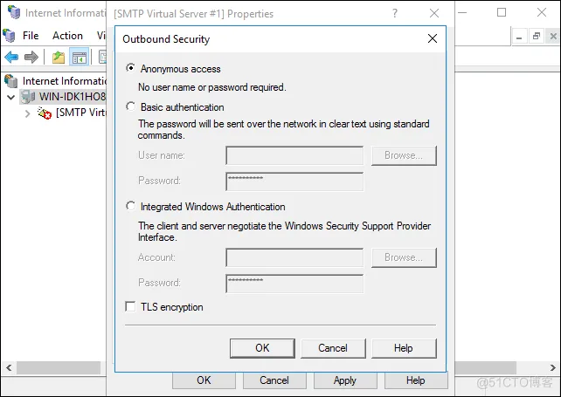Click the Internet Information Services root icon
The image size is (561, 397).
tap(11, 80)
